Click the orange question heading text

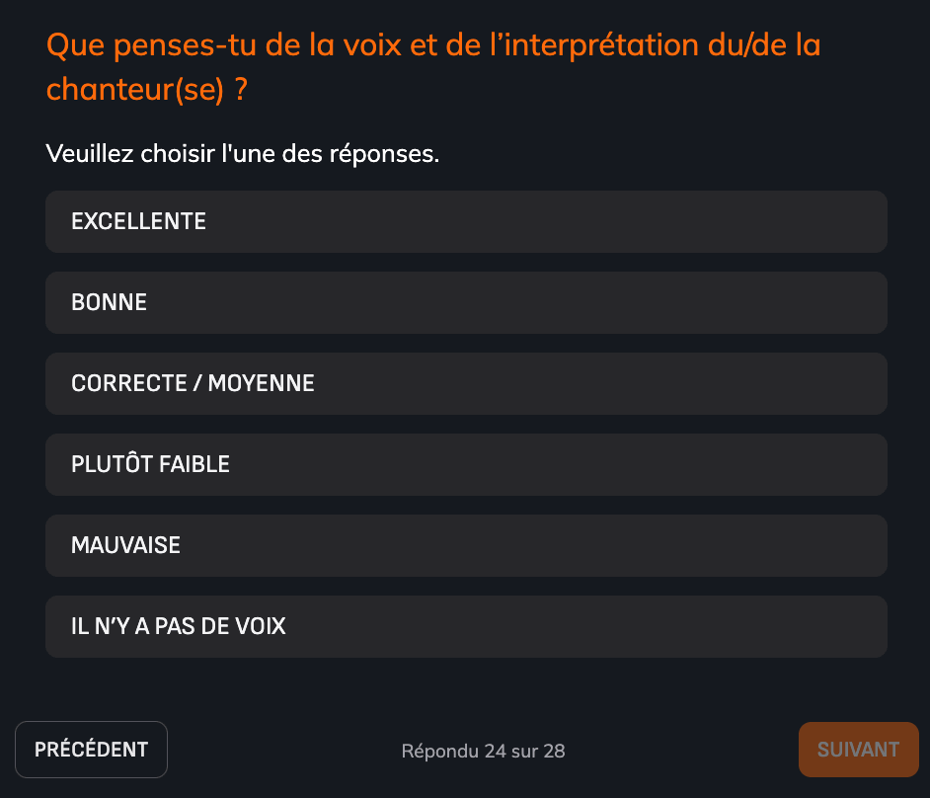pos(431,66)
